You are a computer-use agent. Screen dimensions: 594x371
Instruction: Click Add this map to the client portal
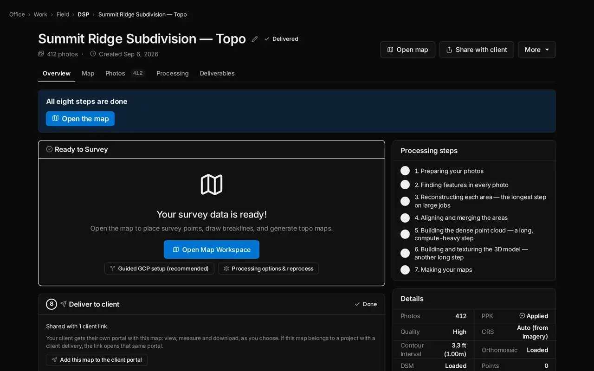click(x=97, y=360)
